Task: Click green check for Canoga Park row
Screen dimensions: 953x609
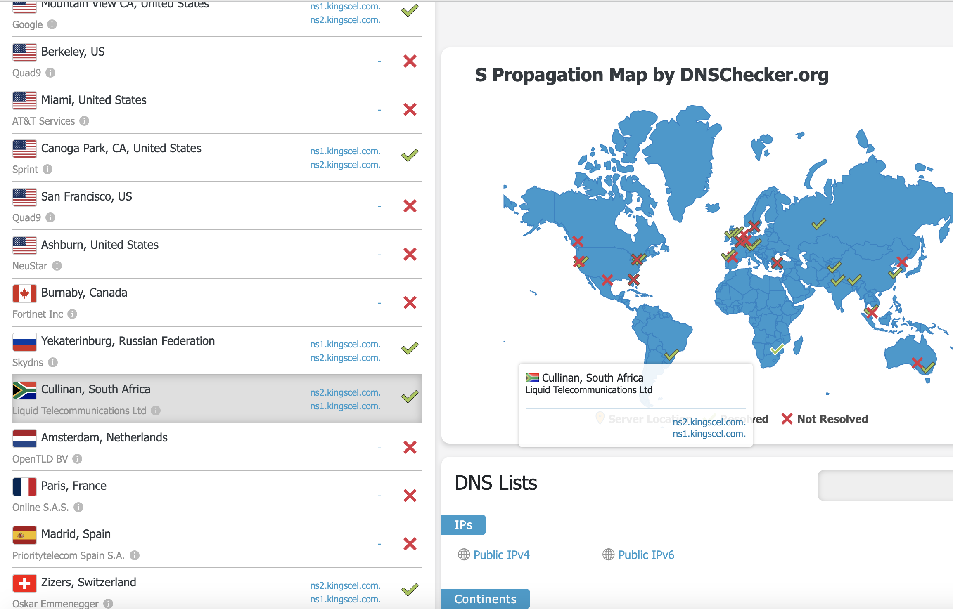Action: point(410,155)
